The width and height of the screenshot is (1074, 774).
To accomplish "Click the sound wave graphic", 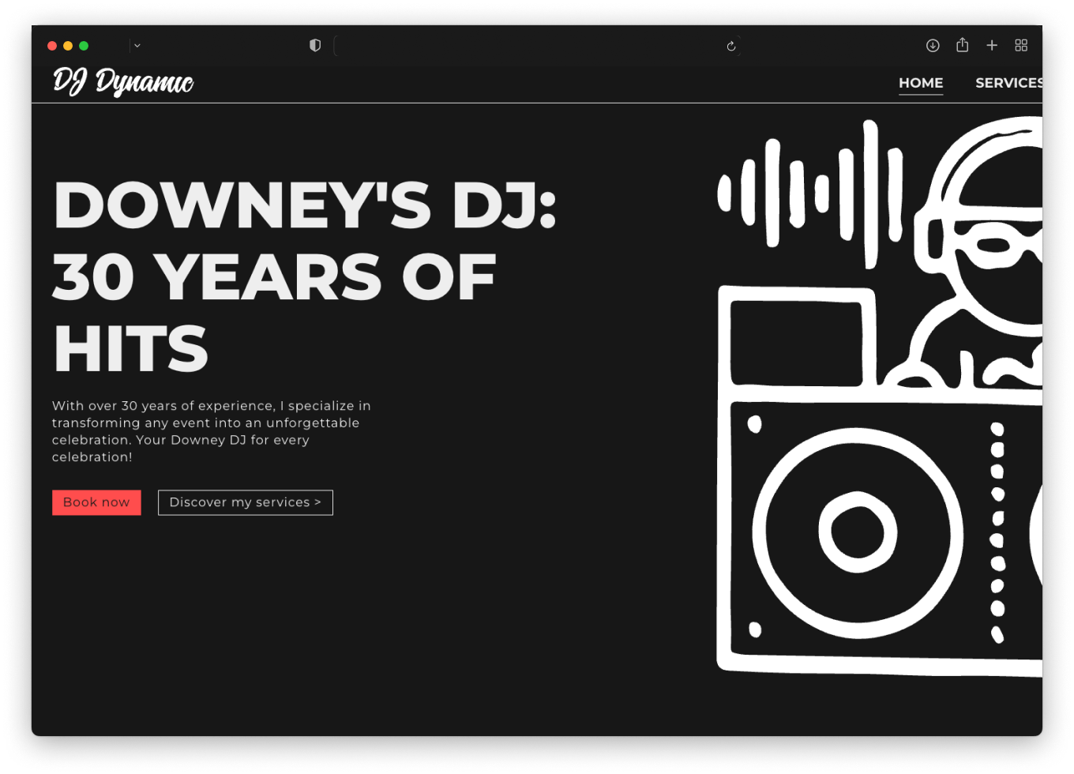I will 809,193.
